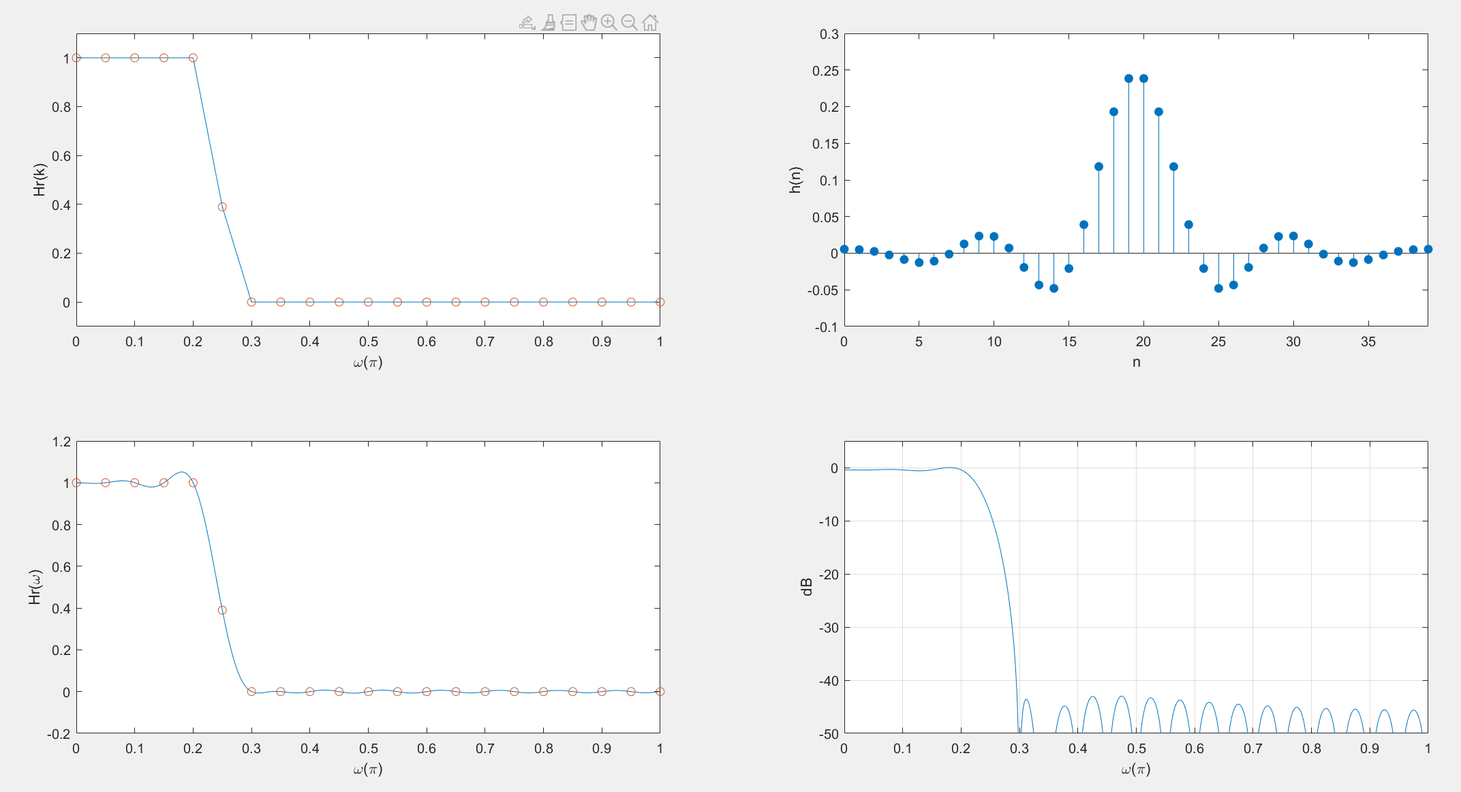
Task: Select the pan hand tool
Action: point(589,22)
